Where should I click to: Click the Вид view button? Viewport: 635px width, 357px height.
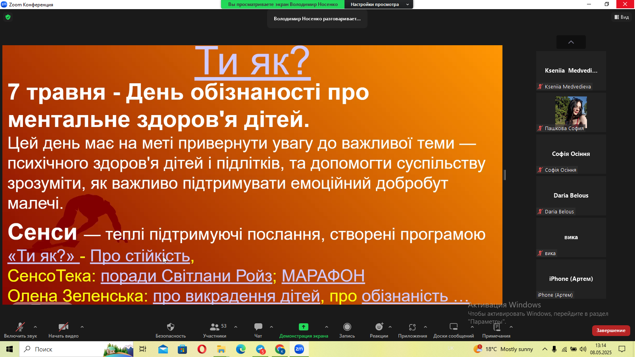click(x=622, y=17)
